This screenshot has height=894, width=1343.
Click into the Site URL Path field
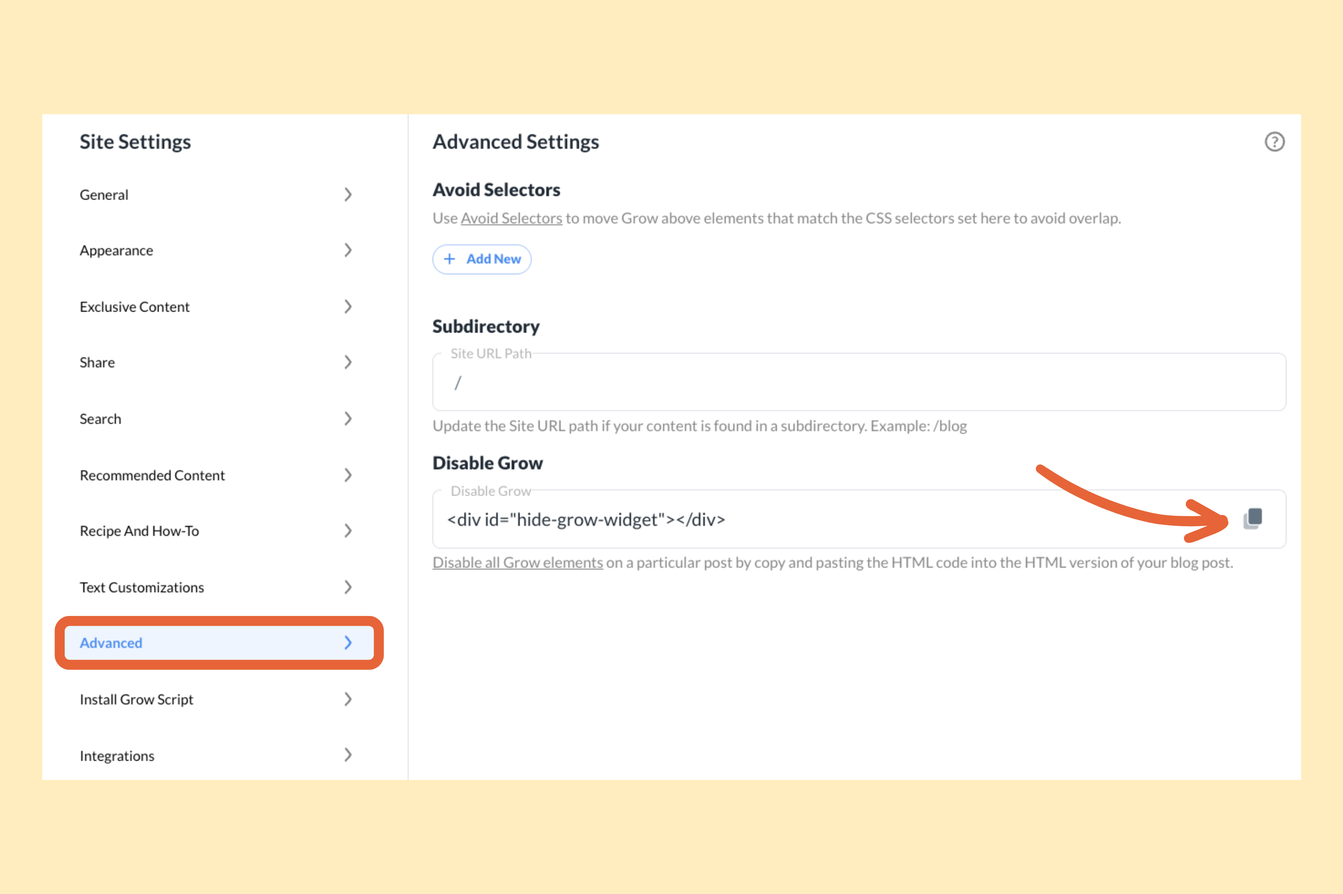859,382
